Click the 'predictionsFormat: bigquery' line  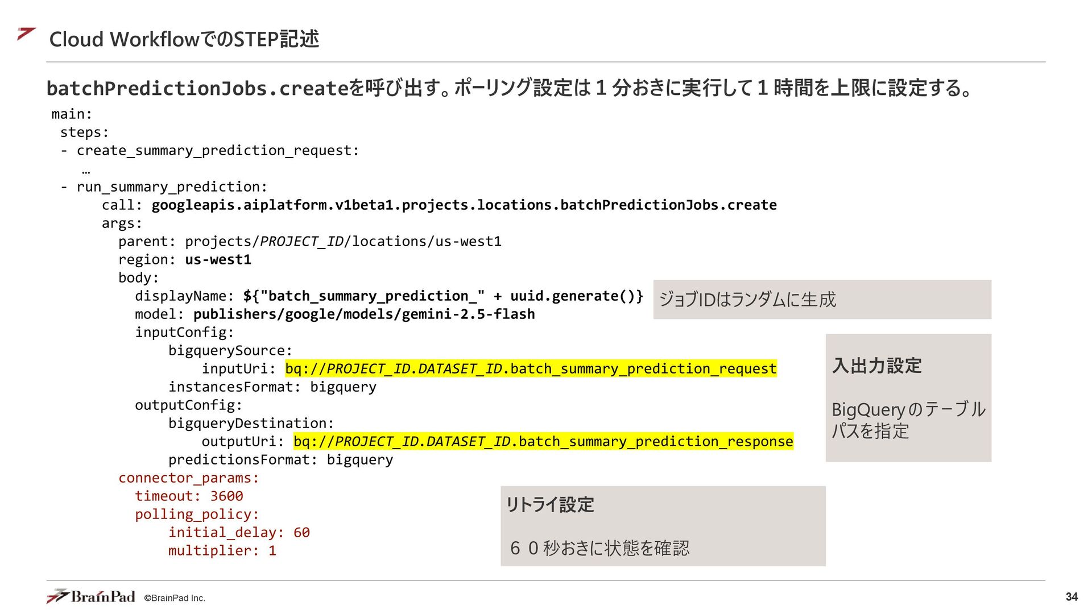point(281,460)
